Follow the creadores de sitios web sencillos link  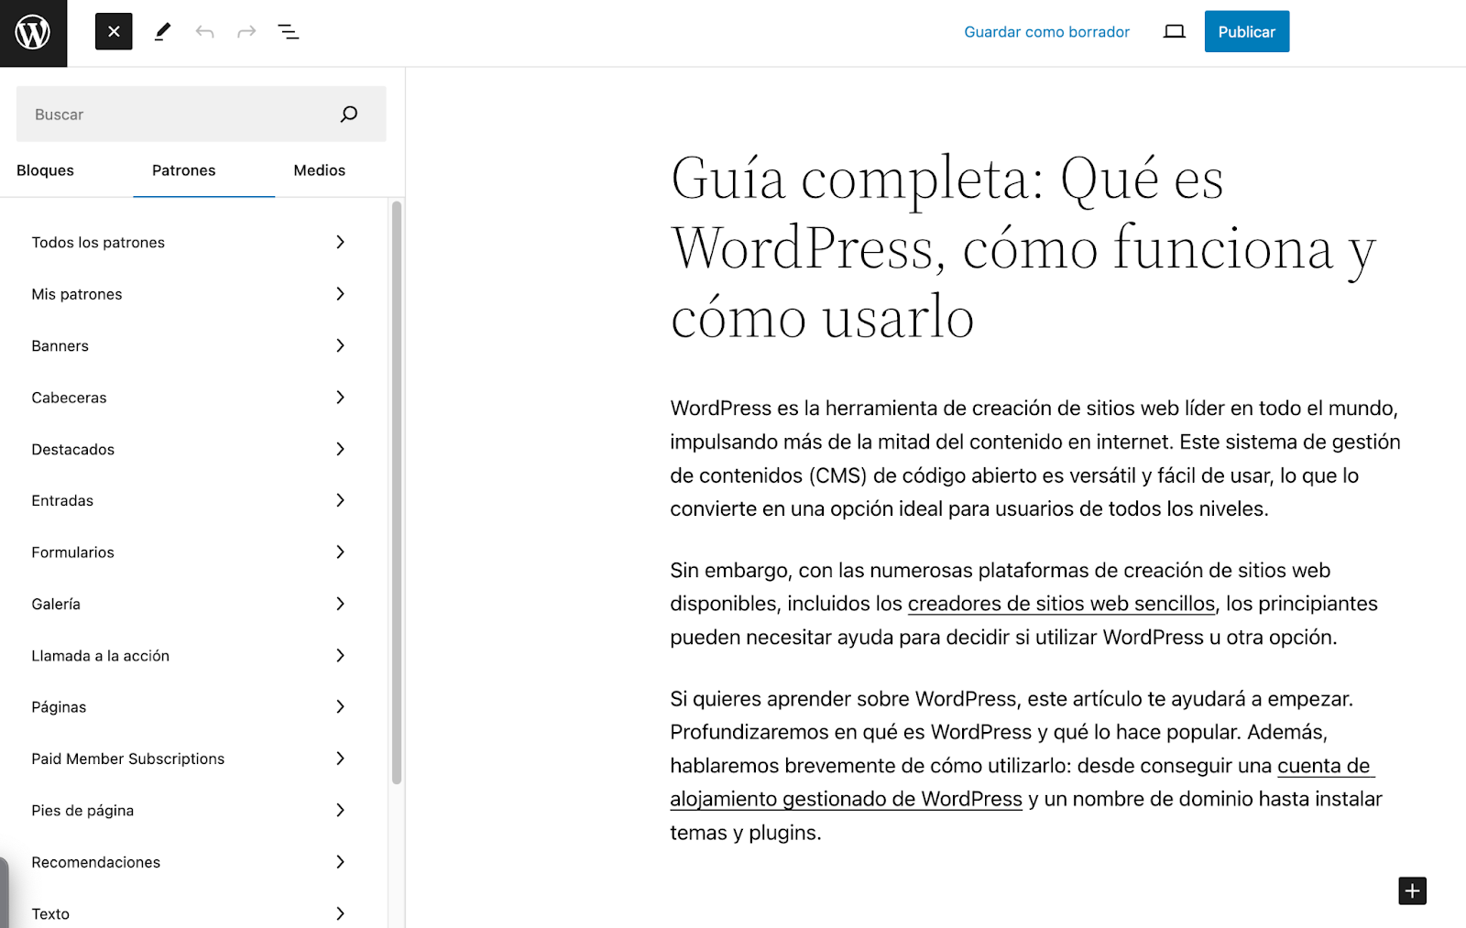1061,604
